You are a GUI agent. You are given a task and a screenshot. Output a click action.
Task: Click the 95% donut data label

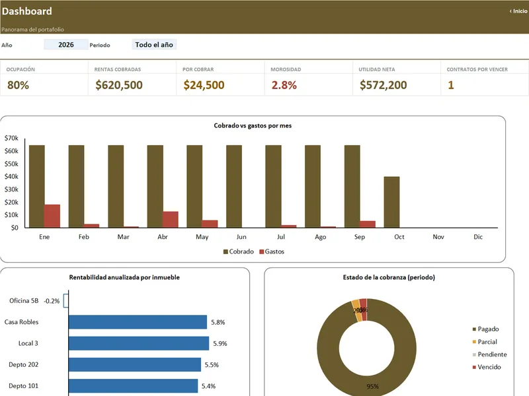pos(373,386)
